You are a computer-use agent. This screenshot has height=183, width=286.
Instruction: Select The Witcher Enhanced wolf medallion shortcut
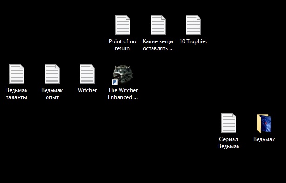(x=123, y=75)
